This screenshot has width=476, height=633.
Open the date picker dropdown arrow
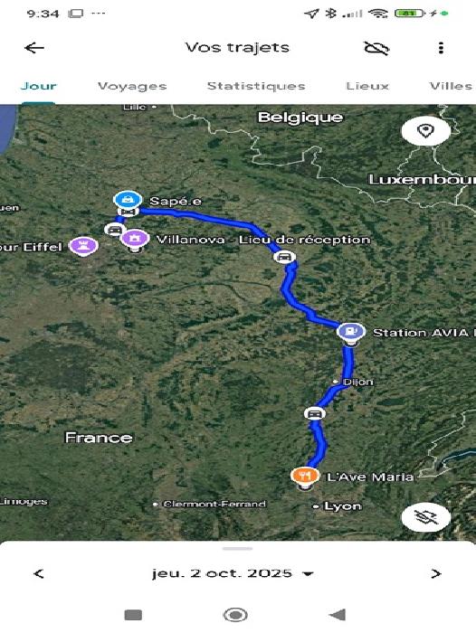(x=308, y=573)
